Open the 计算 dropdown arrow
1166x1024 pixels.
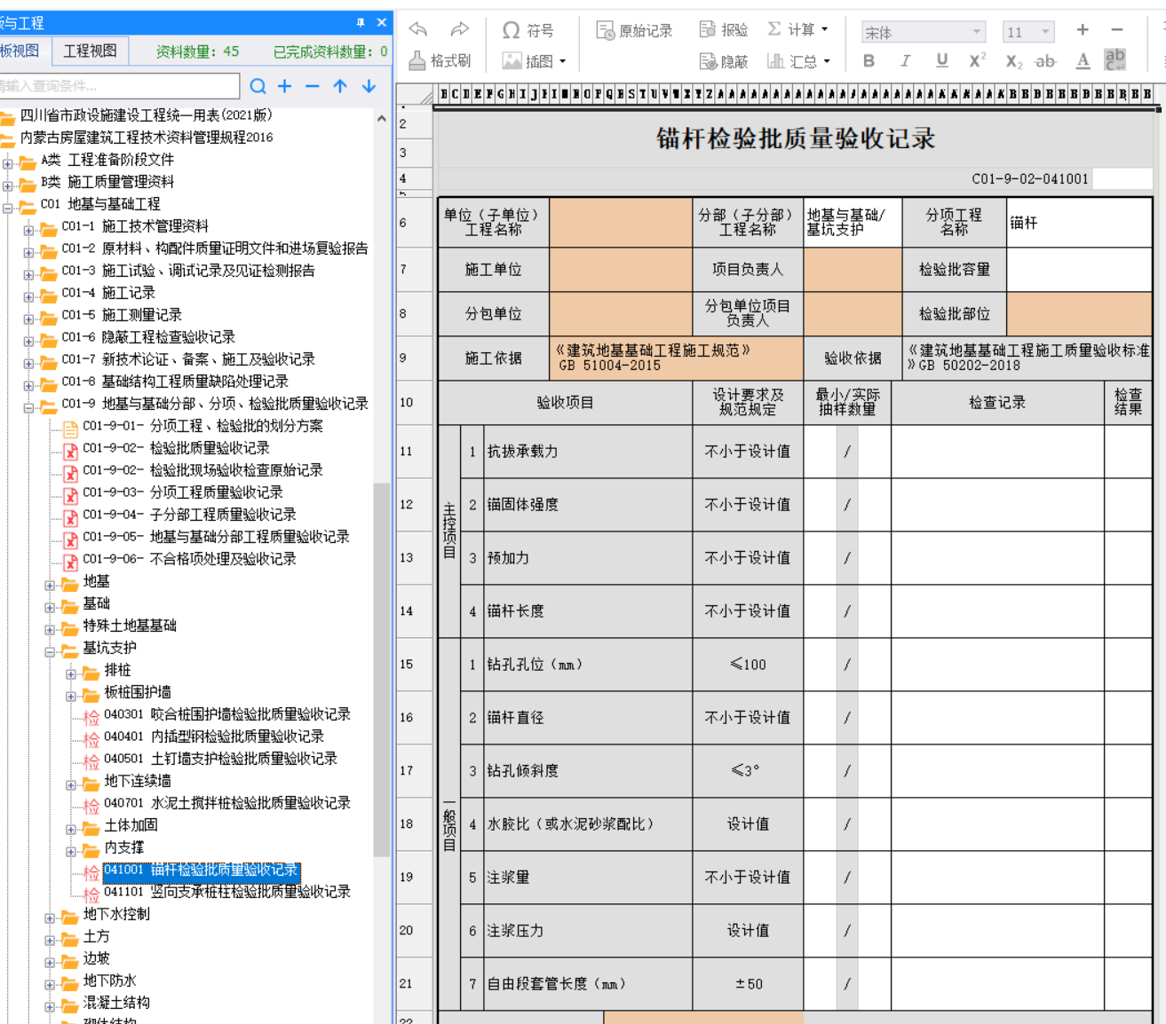tap(824, 29)
